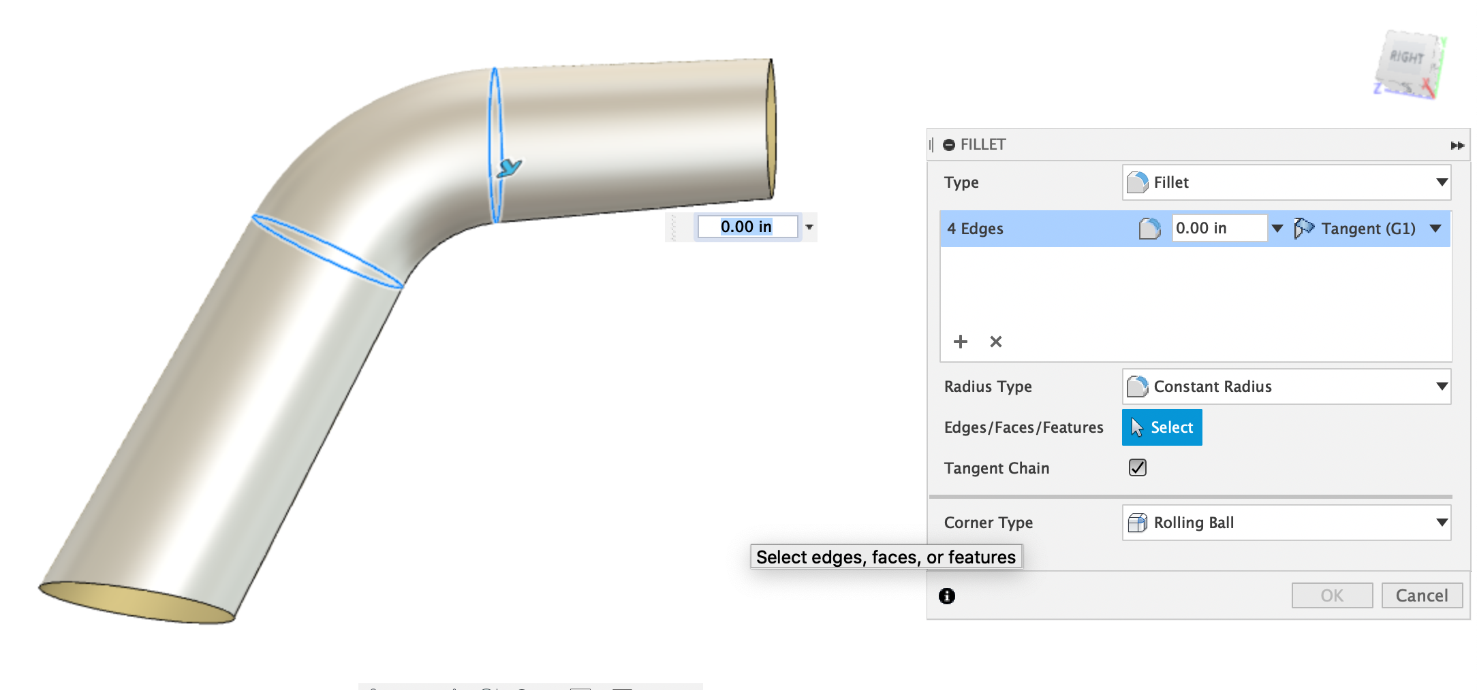Viewport: 1477px width, 690px height.
Task: Open the Corner Type dropdown showing Rolling Ball
Action: 1441,523
